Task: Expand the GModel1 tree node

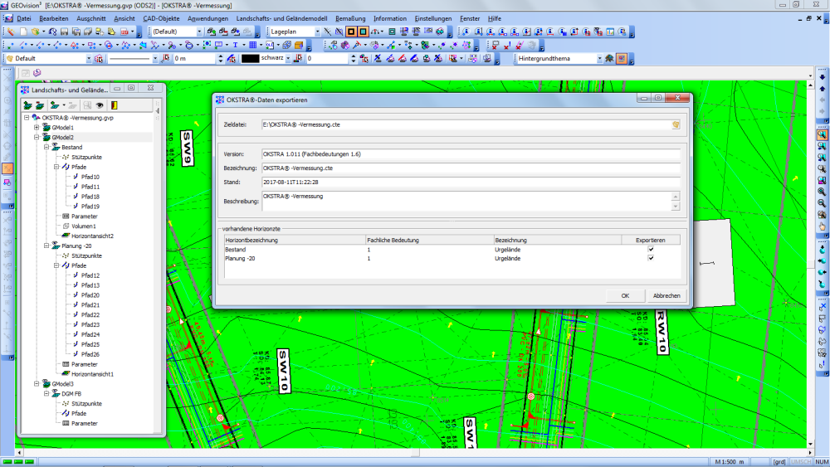Action: pyautogui.click(x=37, y=128)
